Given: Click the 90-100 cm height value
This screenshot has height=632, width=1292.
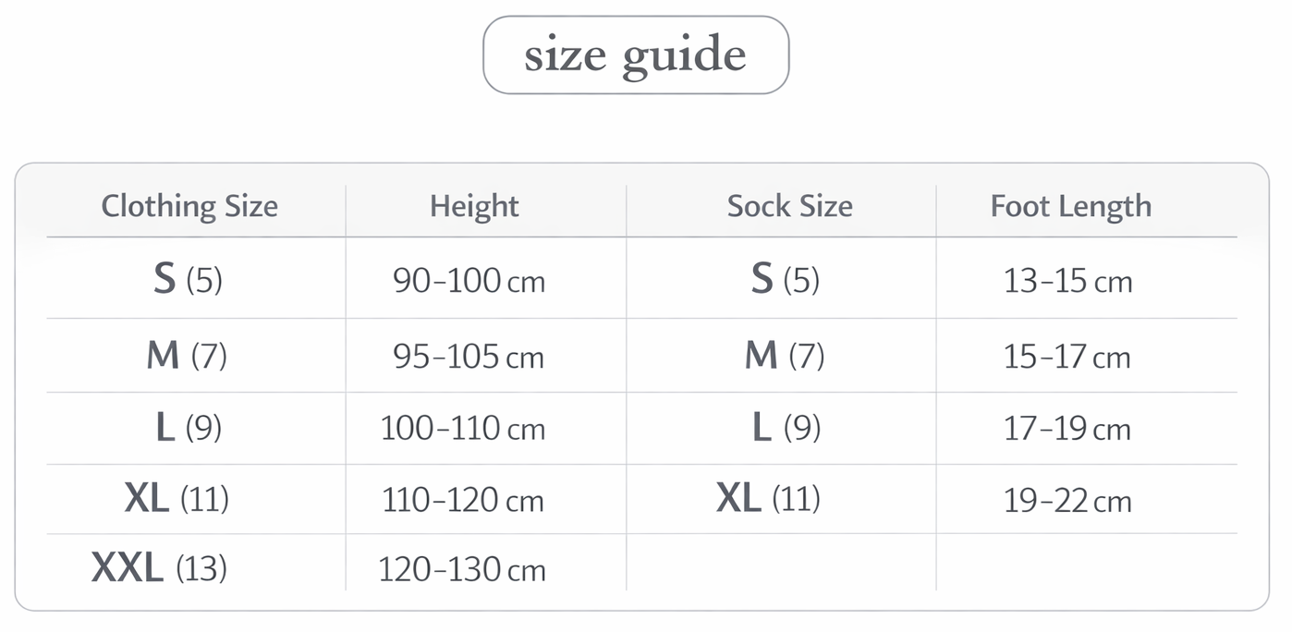Looking at the screenshot, I should click(469, 280).
